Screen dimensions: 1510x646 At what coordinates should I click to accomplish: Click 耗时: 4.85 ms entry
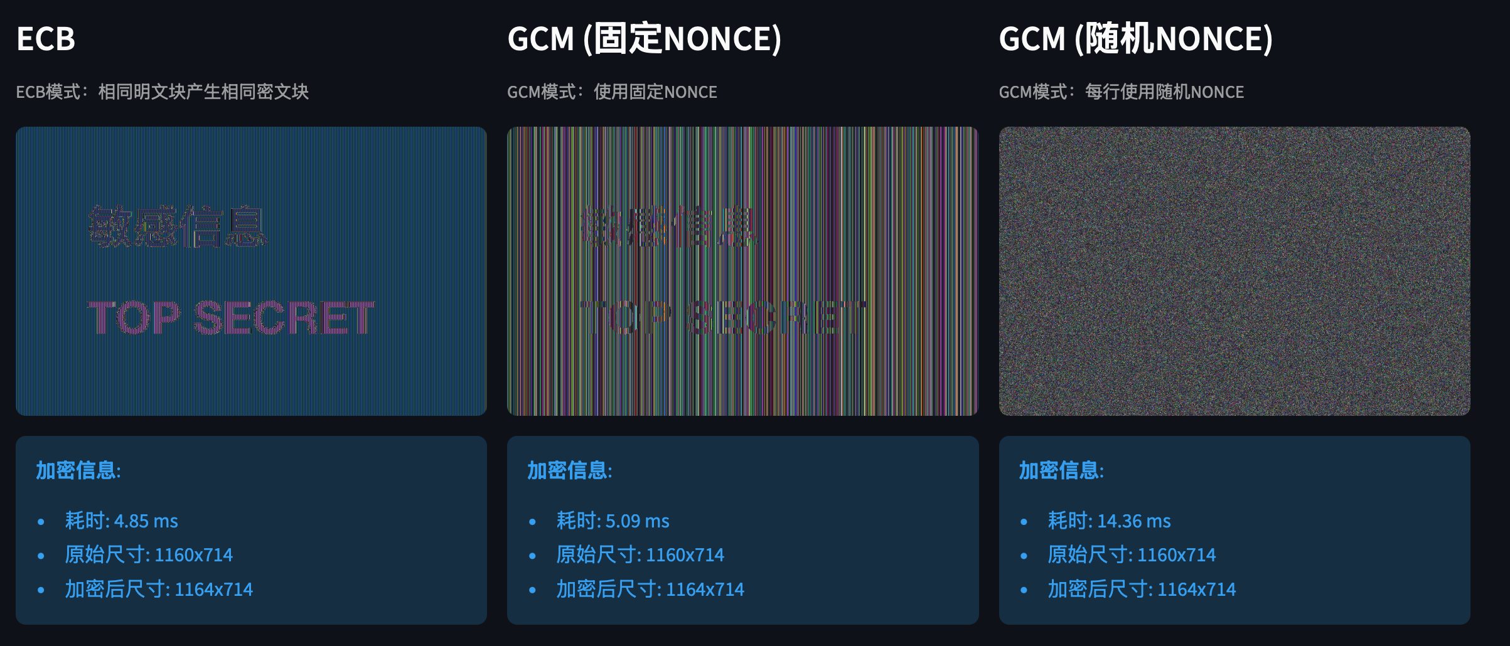[122, 521]
